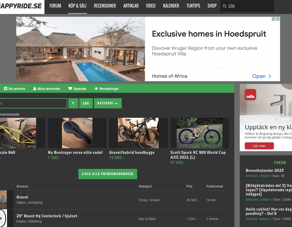Click the Happyride.se logo
Viewport: 292px width, 227px height.
click(x=21, y=6)
